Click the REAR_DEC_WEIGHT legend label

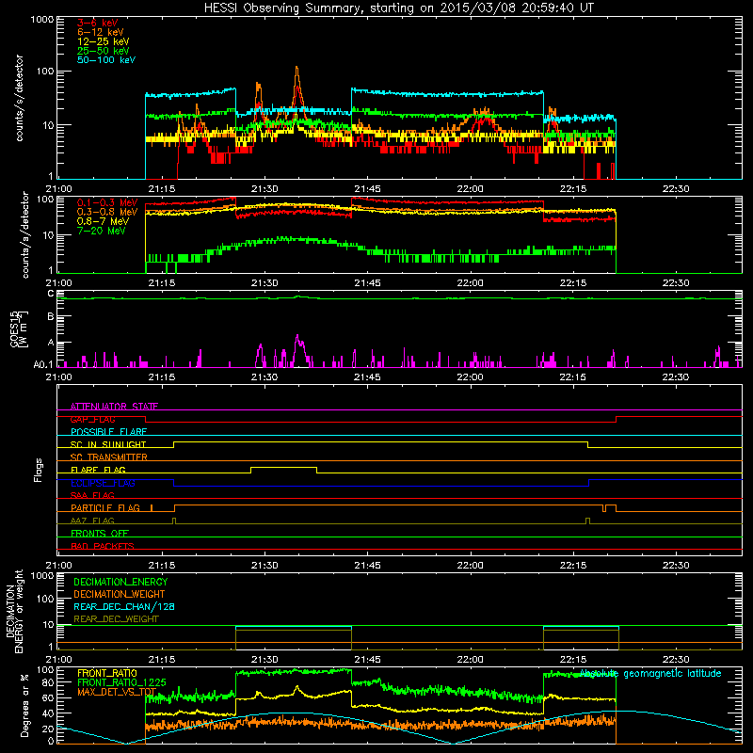pyautogui.click(x=116, y=619)
